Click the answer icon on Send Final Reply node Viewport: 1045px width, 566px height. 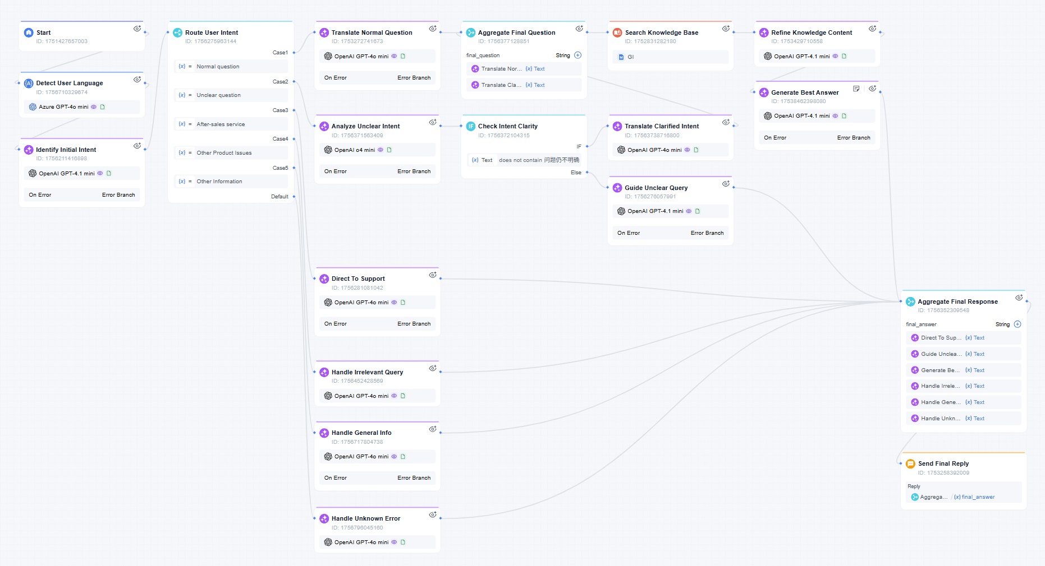910,463
